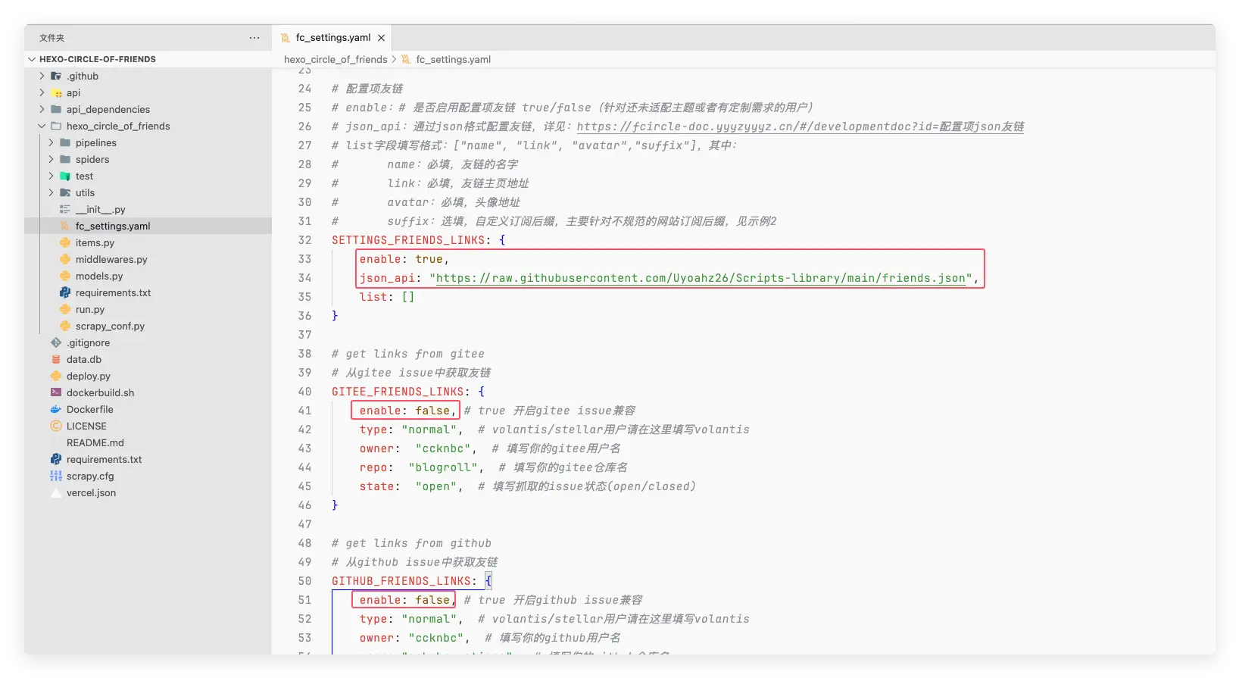This screenshot has height=678, width=1239.
Task: Close the fc_settings.yaml tab
Action: (381, 38)
